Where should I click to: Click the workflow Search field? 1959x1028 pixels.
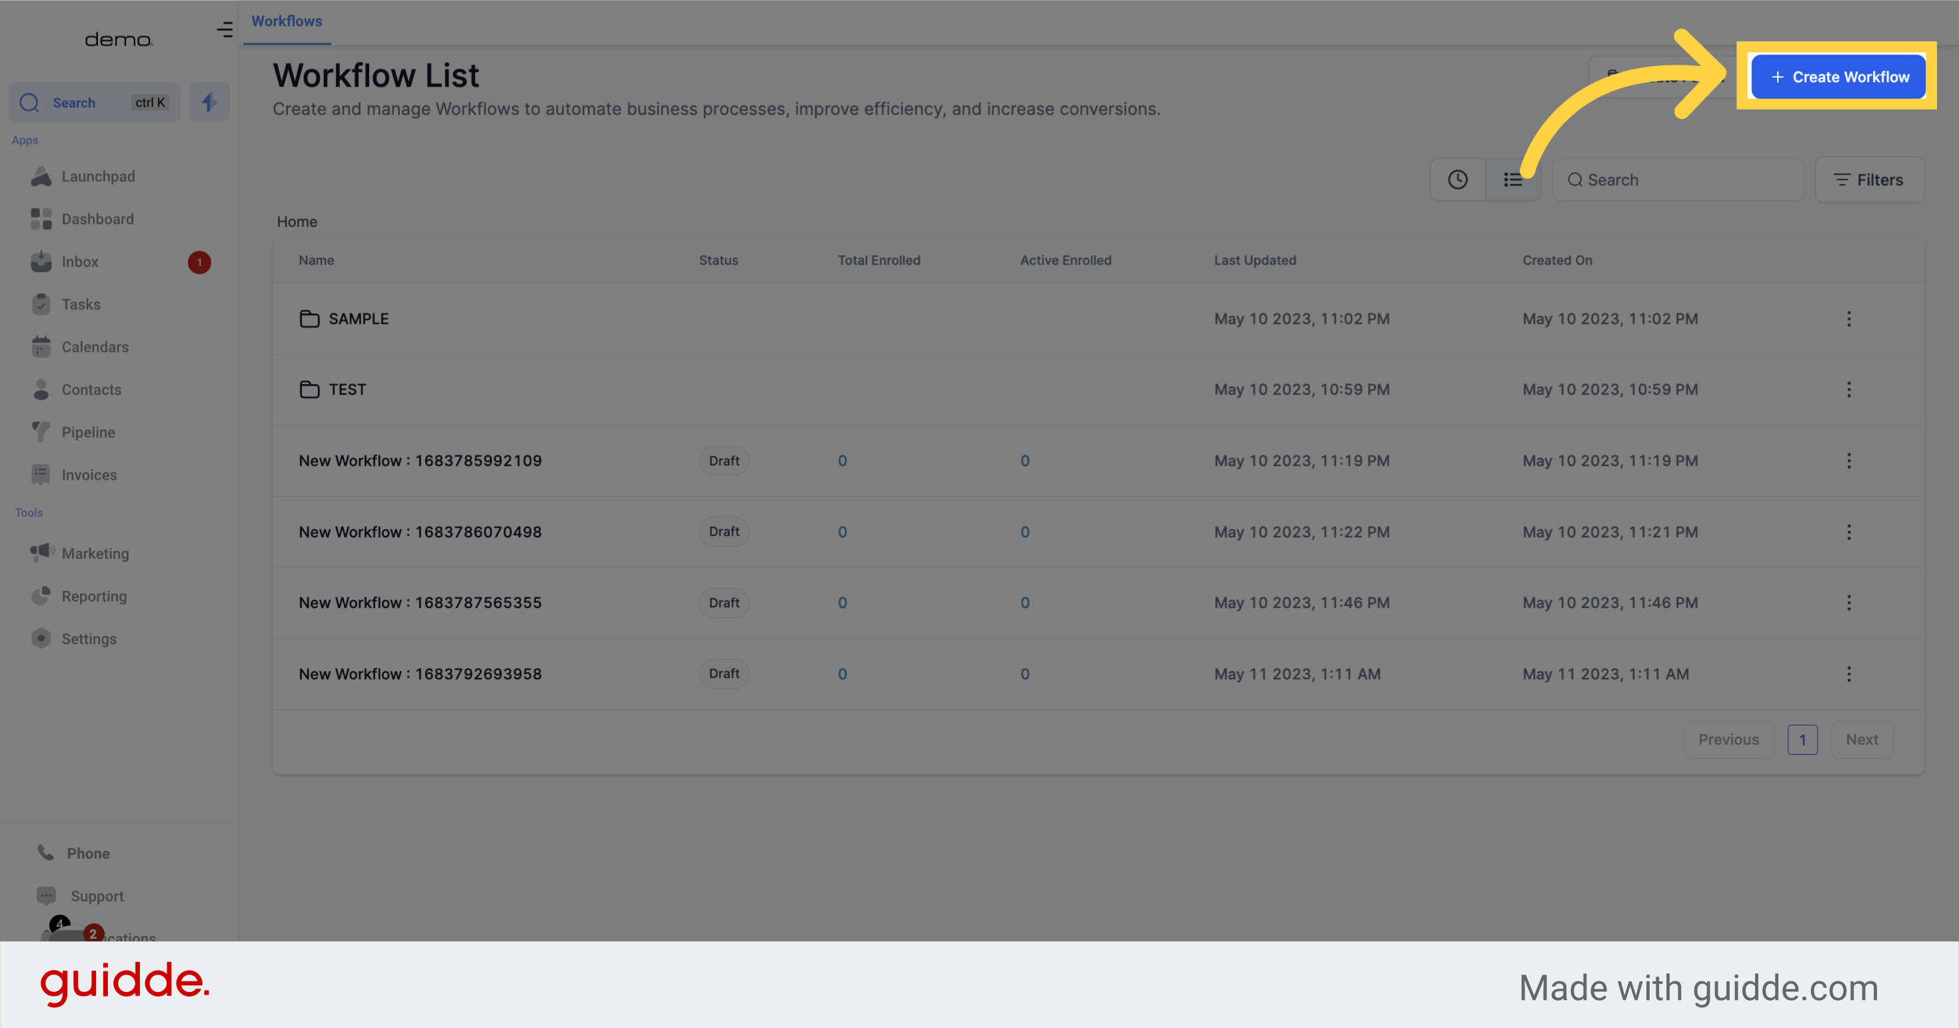(x=1678, y=179)
